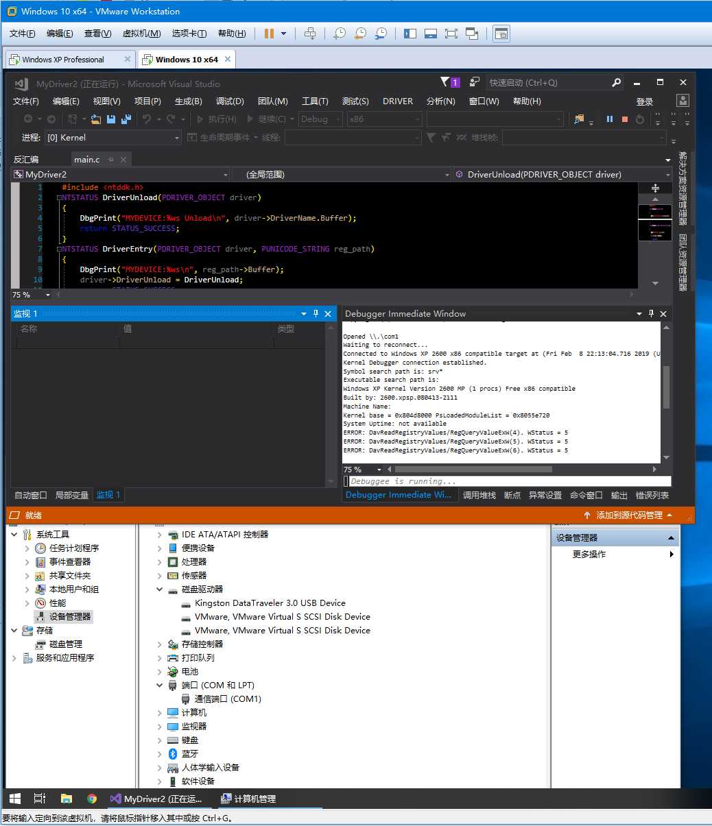Open Visual Studio 生成(B) menu
The height and width of the screenshot is (826, 712).
pyautogui.click(x=189, y=101)
